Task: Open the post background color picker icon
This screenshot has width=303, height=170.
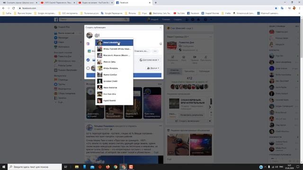Action: [88, 44]
